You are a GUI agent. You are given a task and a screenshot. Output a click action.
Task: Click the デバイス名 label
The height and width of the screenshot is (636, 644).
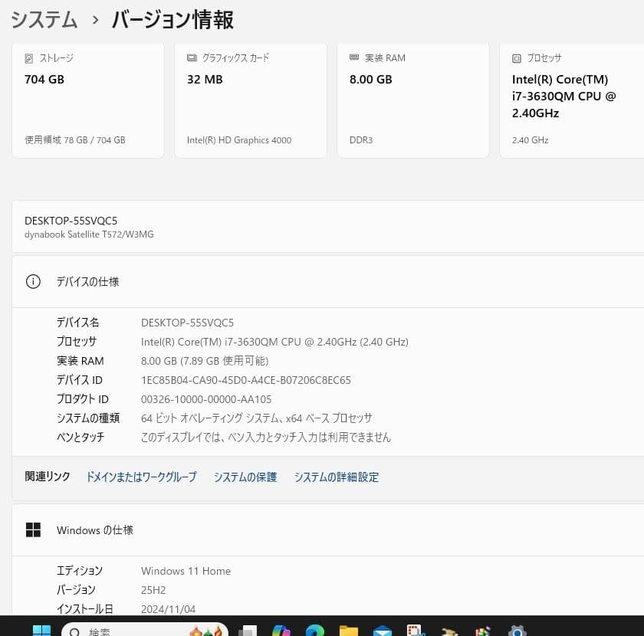77,323
